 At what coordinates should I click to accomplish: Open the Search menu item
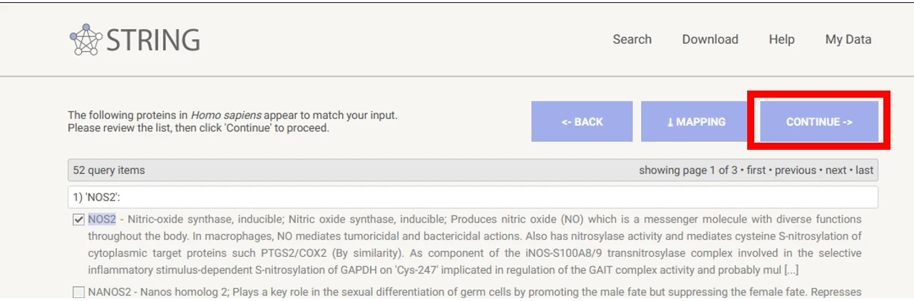pos(632,39)
